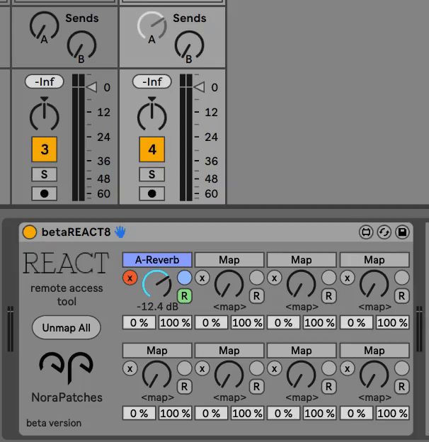
Task: Toggle the betaREACT8 device activator
Action: click(x=30, y=232)
